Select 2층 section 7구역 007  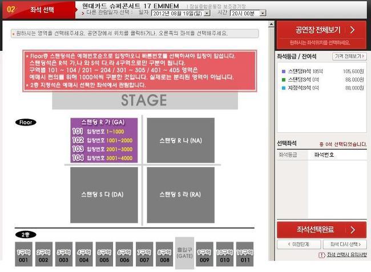pyautogui.click(x=144, y=254)
